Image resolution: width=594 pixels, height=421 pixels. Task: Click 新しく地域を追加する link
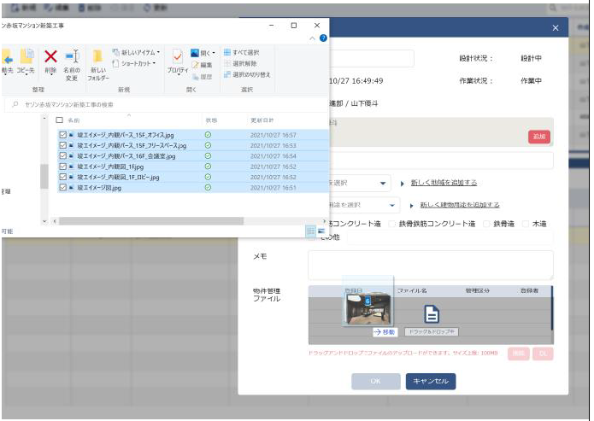pos(444,183)
